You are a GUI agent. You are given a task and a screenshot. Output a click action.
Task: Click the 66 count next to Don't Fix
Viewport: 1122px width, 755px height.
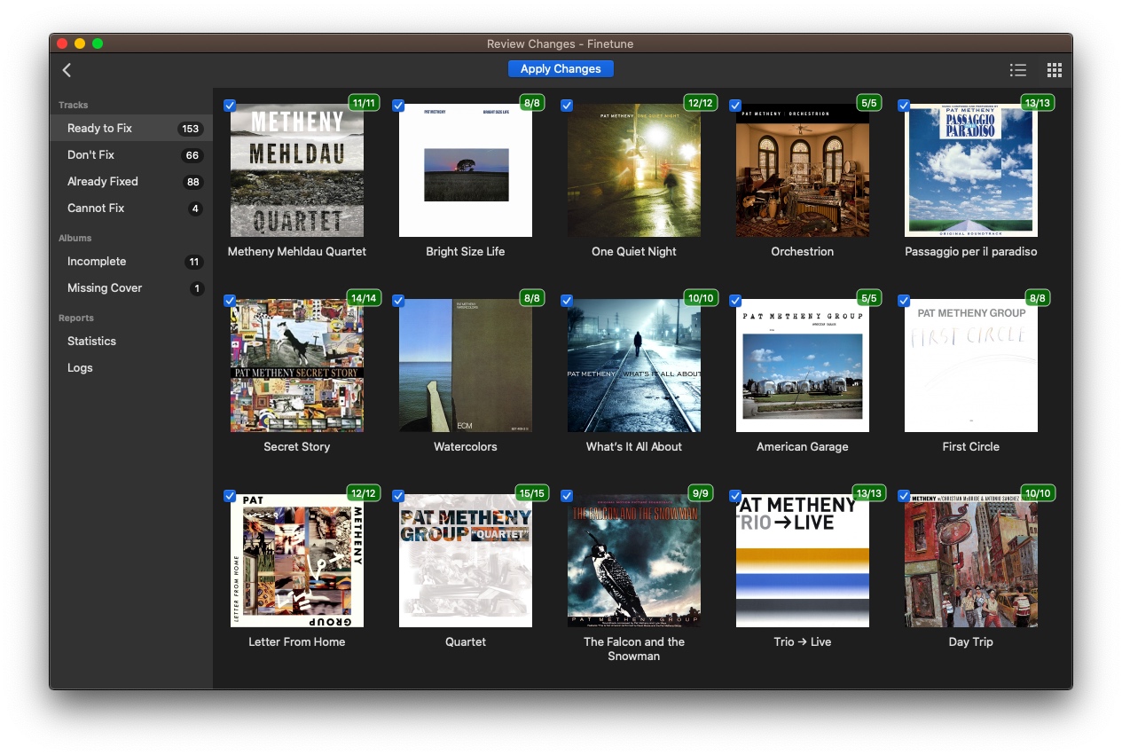tap(192, 155)
